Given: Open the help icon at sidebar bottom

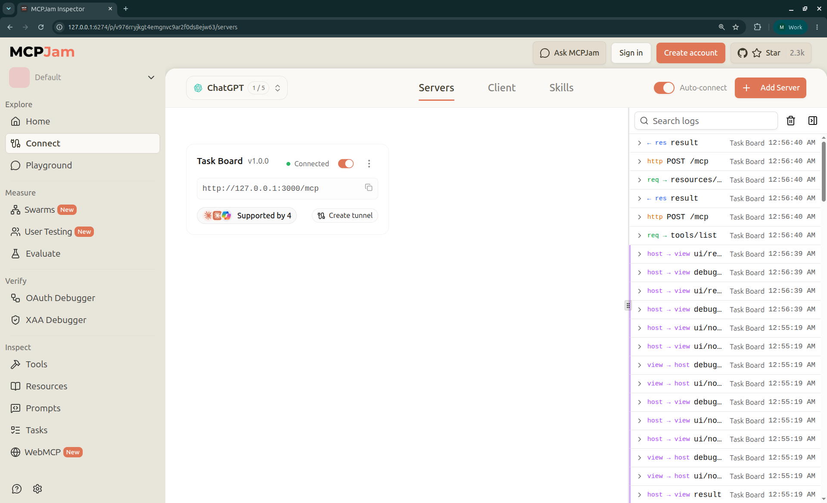Looking at the screenshot, I should [x=17, y=489].
